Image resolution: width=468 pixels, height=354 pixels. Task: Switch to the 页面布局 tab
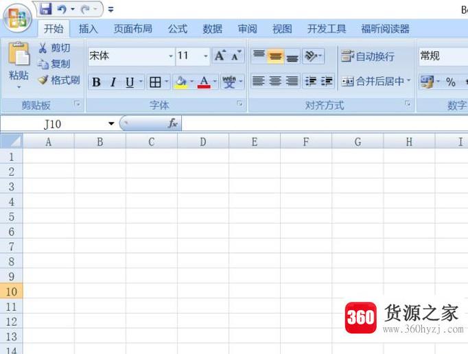pyautogui.click(x=133, y=29)
